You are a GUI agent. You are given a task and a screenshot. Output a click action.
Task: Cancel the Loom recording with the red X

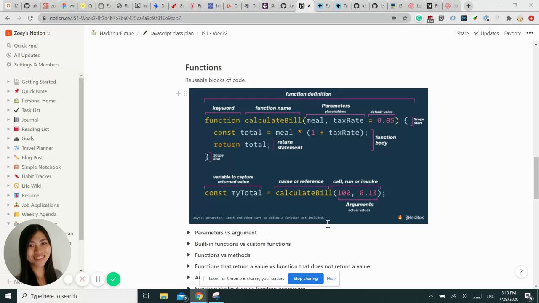pos(83,279)
